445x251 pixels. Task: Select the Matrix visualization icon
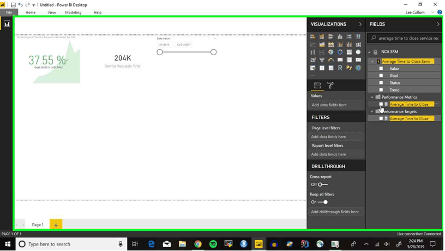pos(331,68)
